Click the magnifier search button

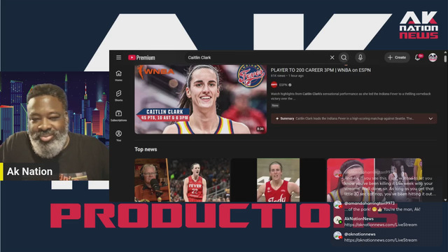[x=344, y=57]
